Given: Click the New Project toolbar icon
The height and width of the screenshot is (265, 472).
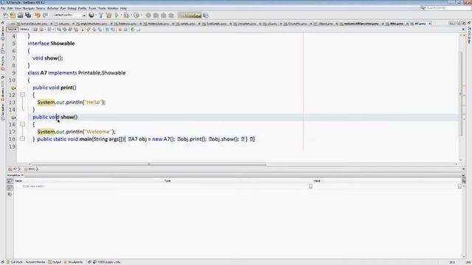Looking at the screenshot, I should tap(13, 15).
